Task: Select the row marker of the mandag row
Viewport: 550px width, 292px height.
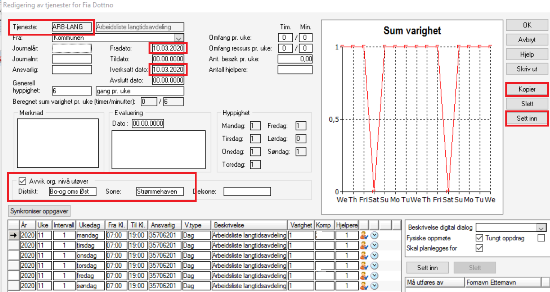Action: coord(14,235)
